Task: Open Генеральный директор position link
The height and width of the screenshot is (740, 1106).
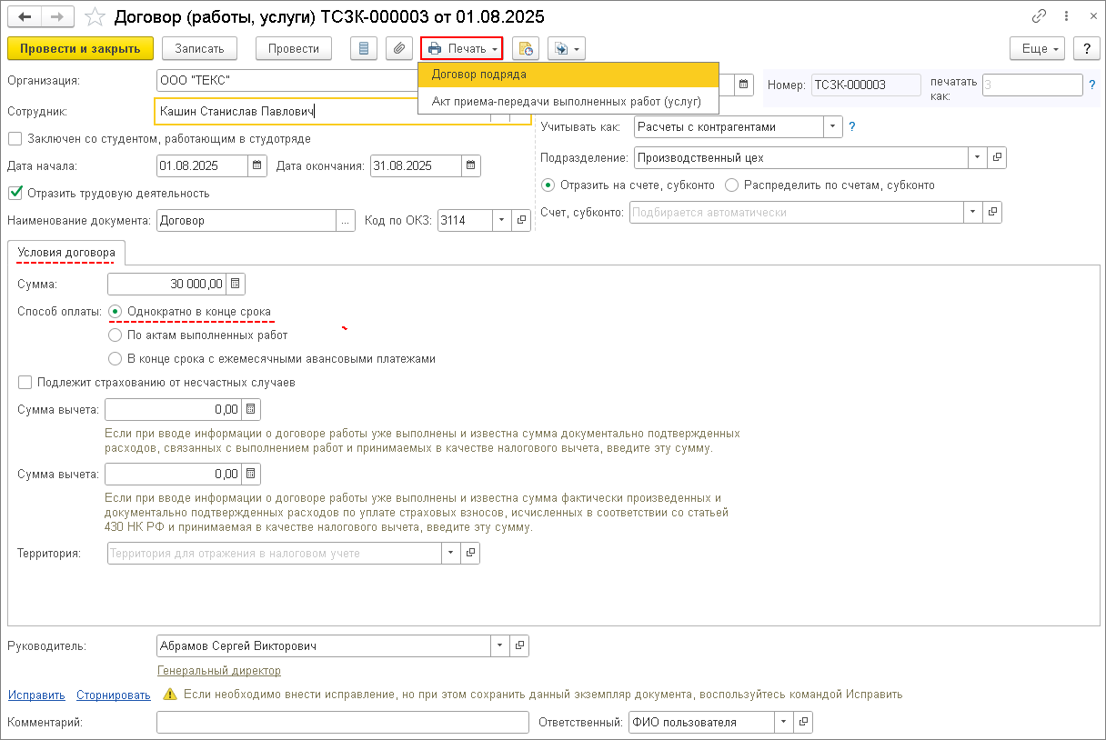Action: tap(219, 670)
